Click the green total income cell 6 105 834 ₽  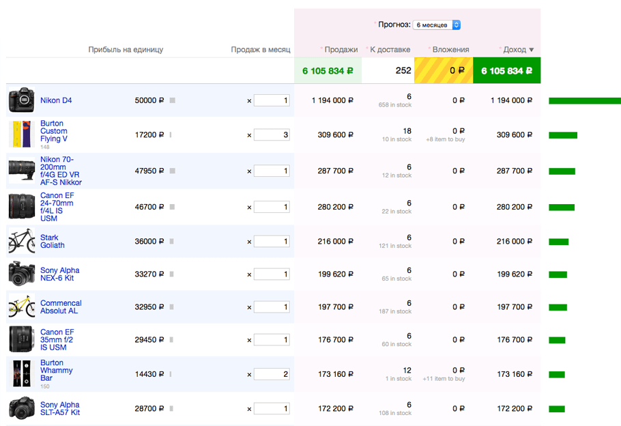click(507, 70)
